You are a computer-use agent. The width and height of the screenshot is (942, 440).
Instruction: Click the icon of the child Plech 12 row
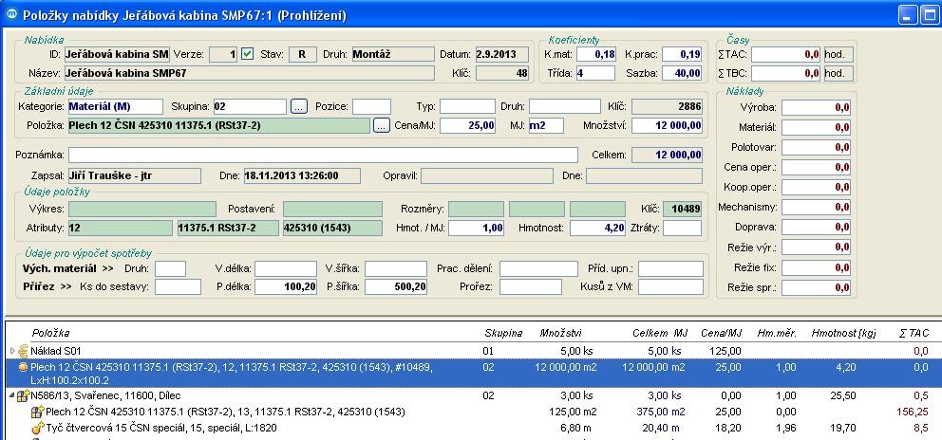(37, 412)
